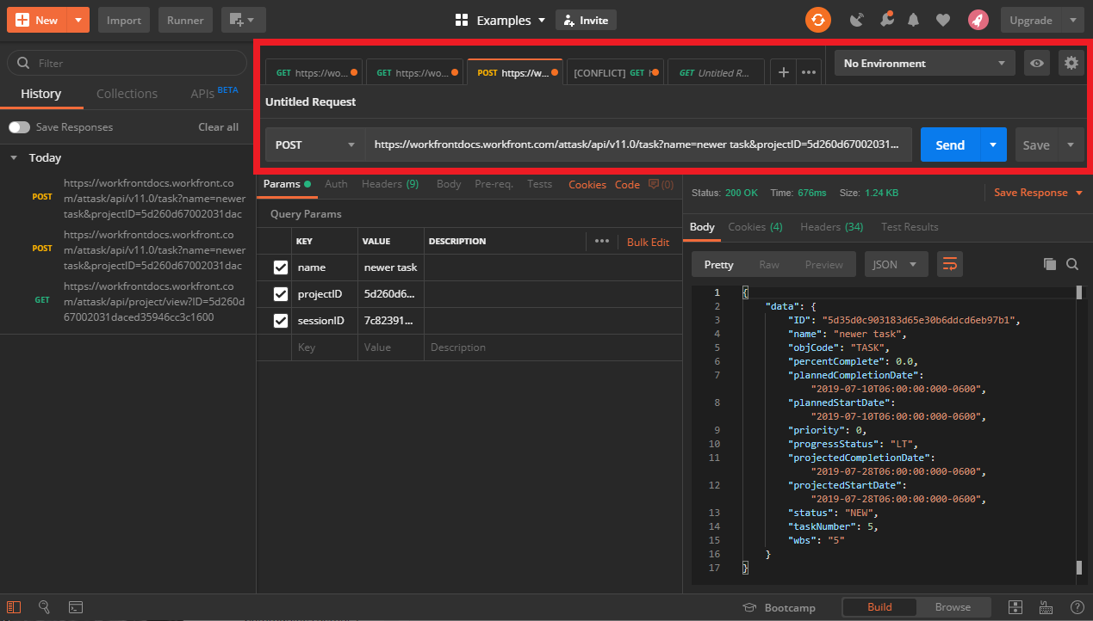Open the Save button dropdown arrow
1093x621 pixels.
click(x=1071, y=144)
